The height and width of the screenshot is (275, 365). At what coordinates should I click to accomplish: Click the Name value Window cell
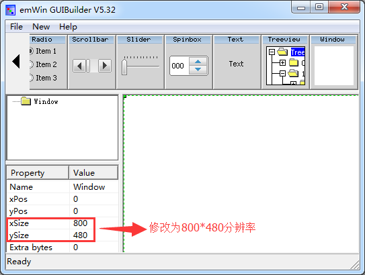coord(94,187)
